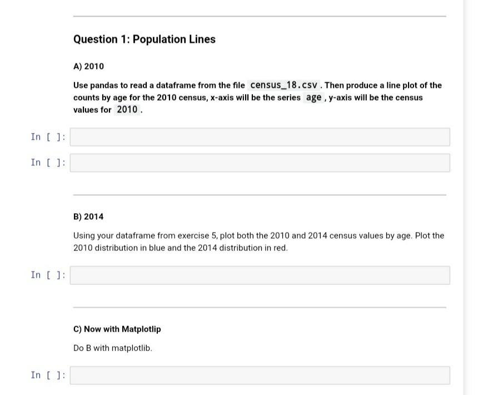The width and height of the screenshot is (478, 395).
Task: Click the divider line above C) section
Action: pos(260,306)
